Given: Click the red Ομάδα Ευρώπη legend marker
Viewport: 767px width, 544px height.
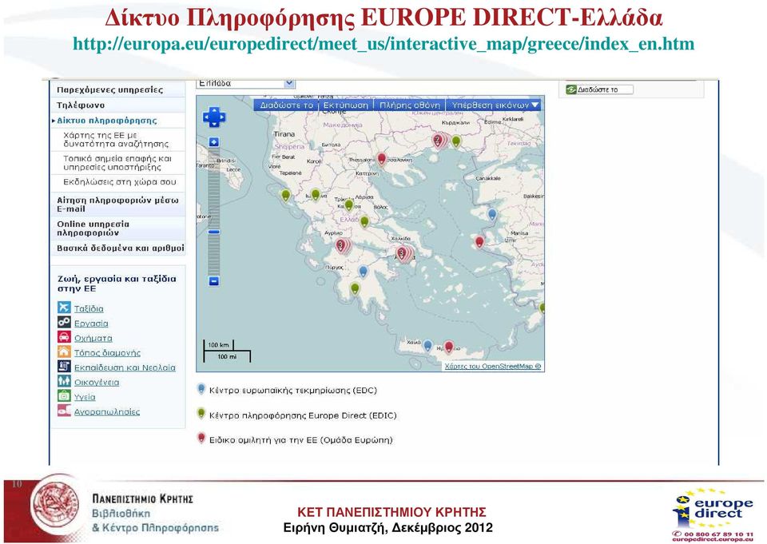Looking at the screenshot, I should pyautogui.click(x=201, y=439).
